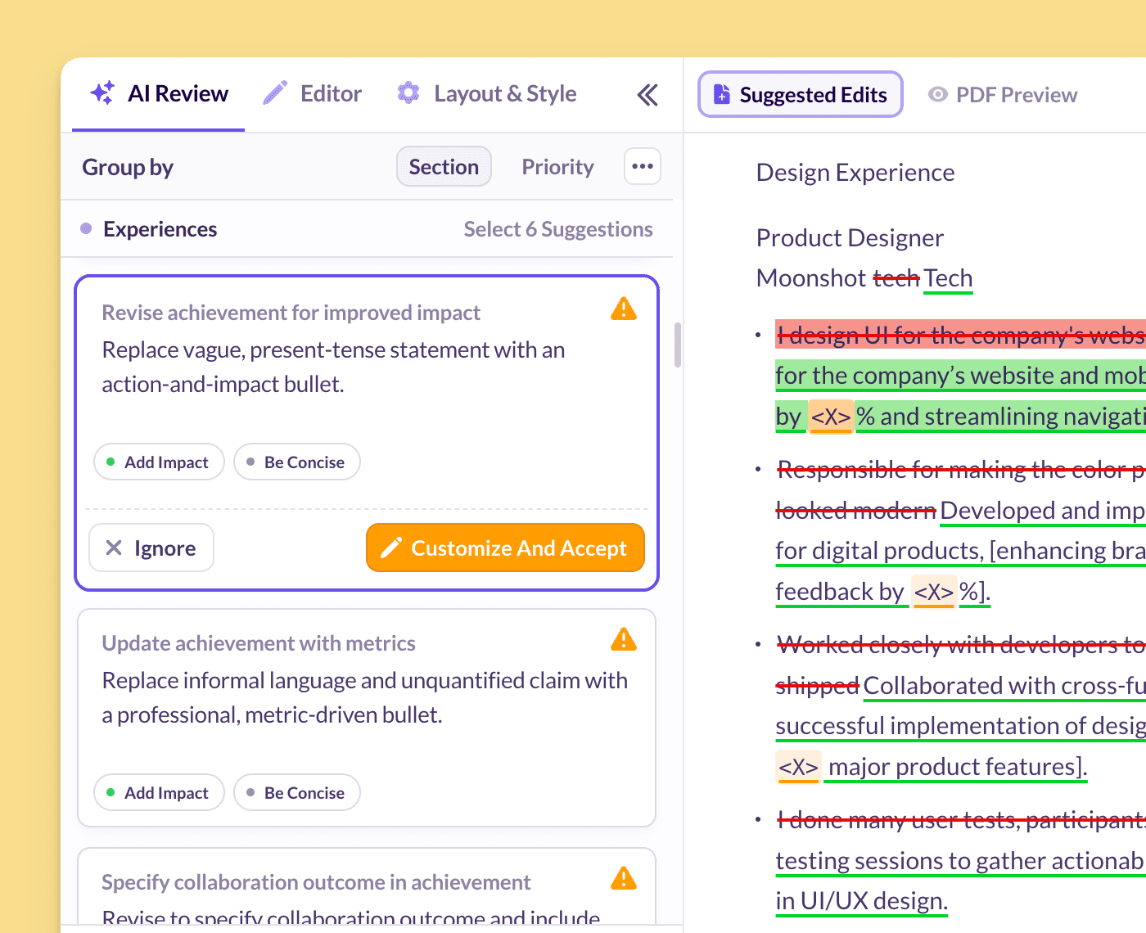Click the X icon inside the Ignore button

click(x=115, y=548)
